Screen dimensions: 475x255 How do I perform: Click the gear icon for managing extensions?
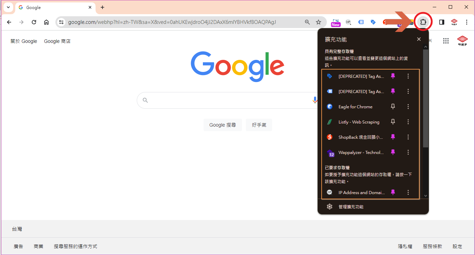coord(330,207)
